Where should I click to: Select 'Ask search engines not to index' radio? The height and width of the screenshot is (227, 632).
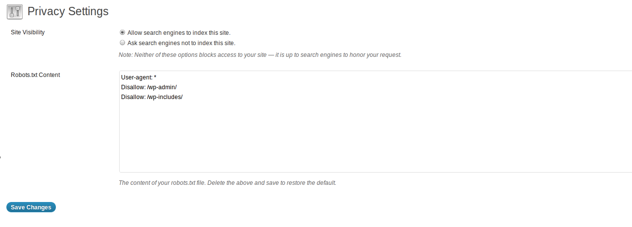pyautogui.click(x=122, y=43)
